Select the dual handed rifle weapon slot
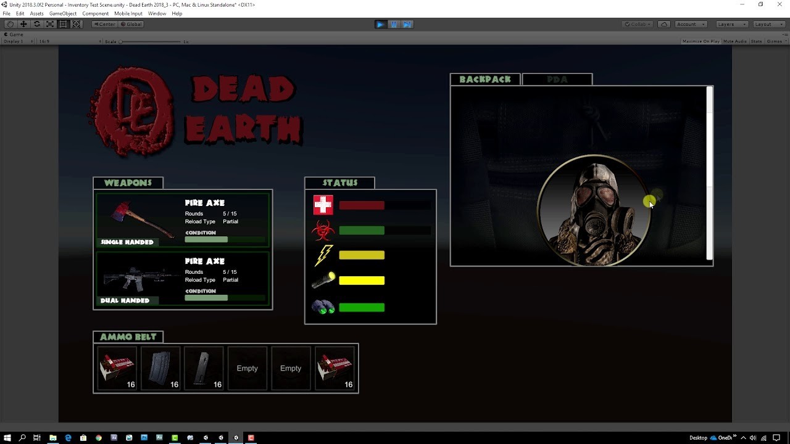This screenshot has width=790, height=444. [x=183, y=277]
